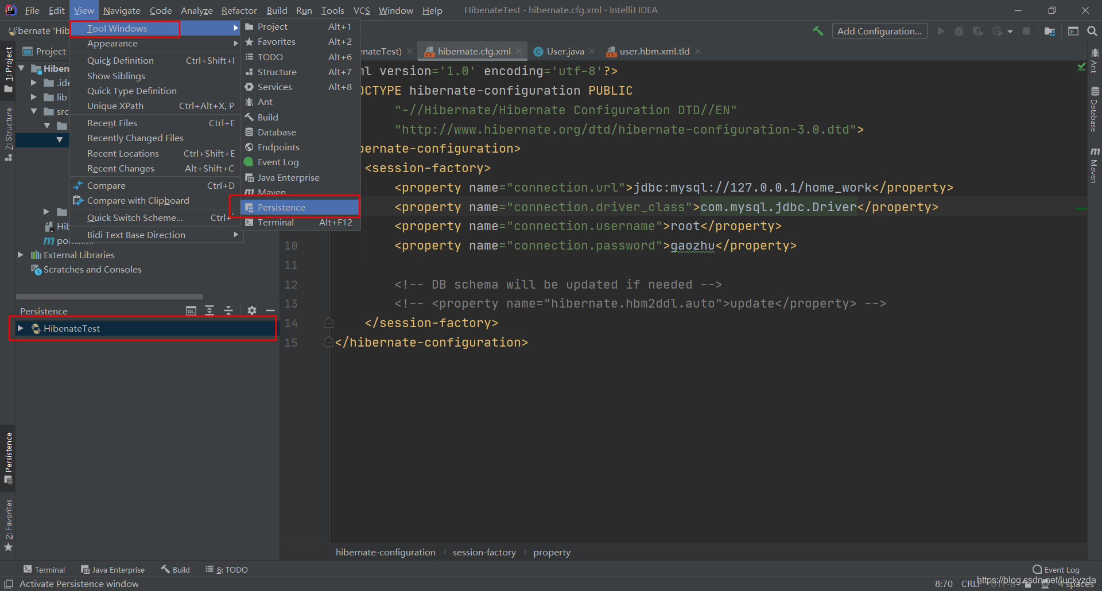Image resolution: width=1102 pixels, height=591 pixels.
Task: Click session-factory in the editor breadcrumb
Action: 484,552
